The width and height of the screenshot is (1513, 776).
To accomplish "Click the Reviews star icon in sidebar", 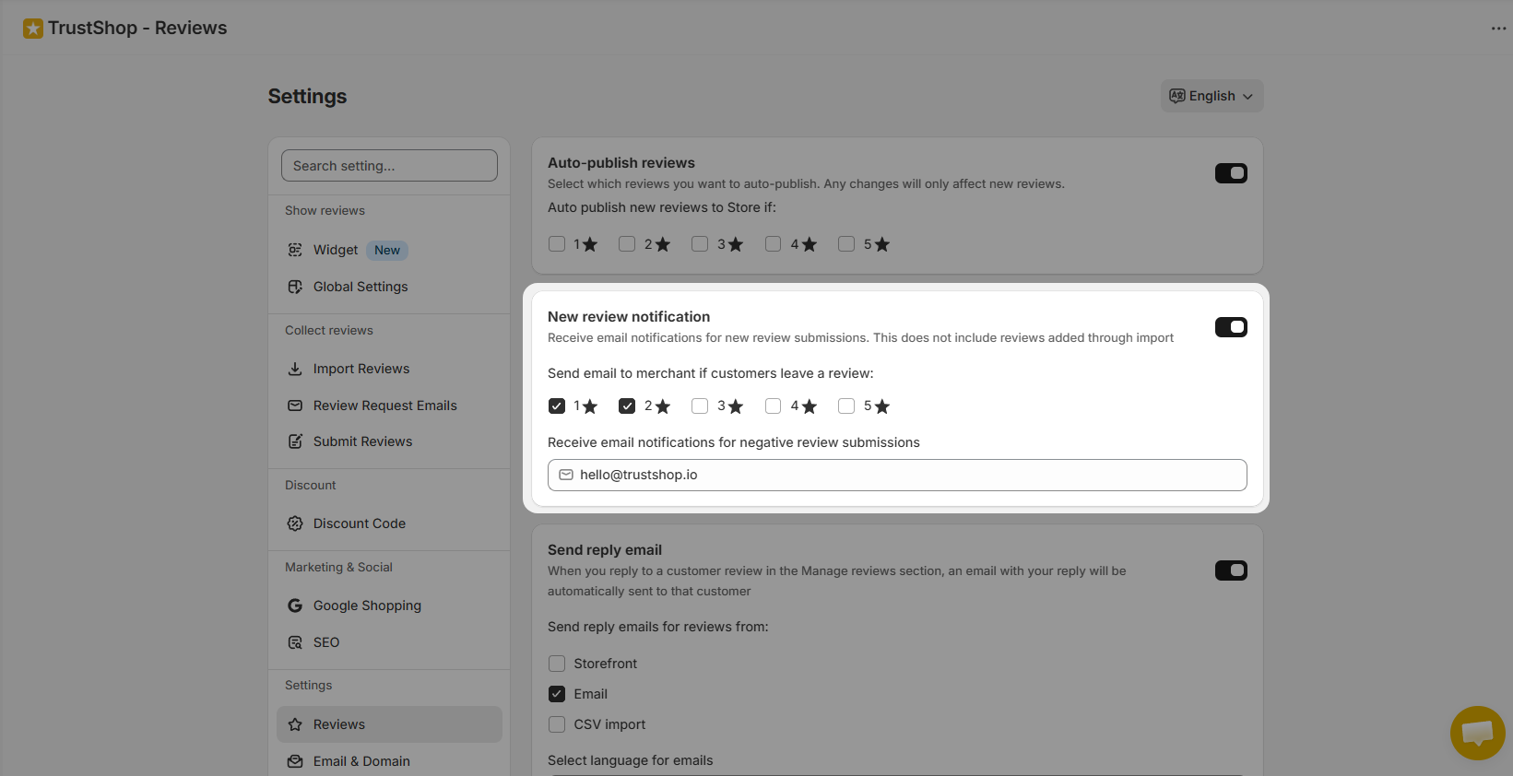I will (x=295, y=724).
